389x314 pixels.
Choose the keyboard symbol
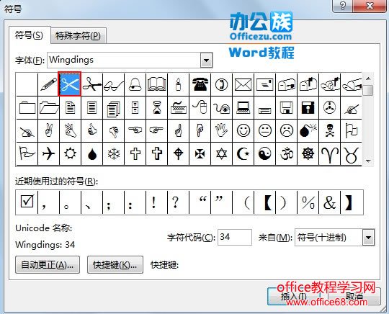click(179, 108)
